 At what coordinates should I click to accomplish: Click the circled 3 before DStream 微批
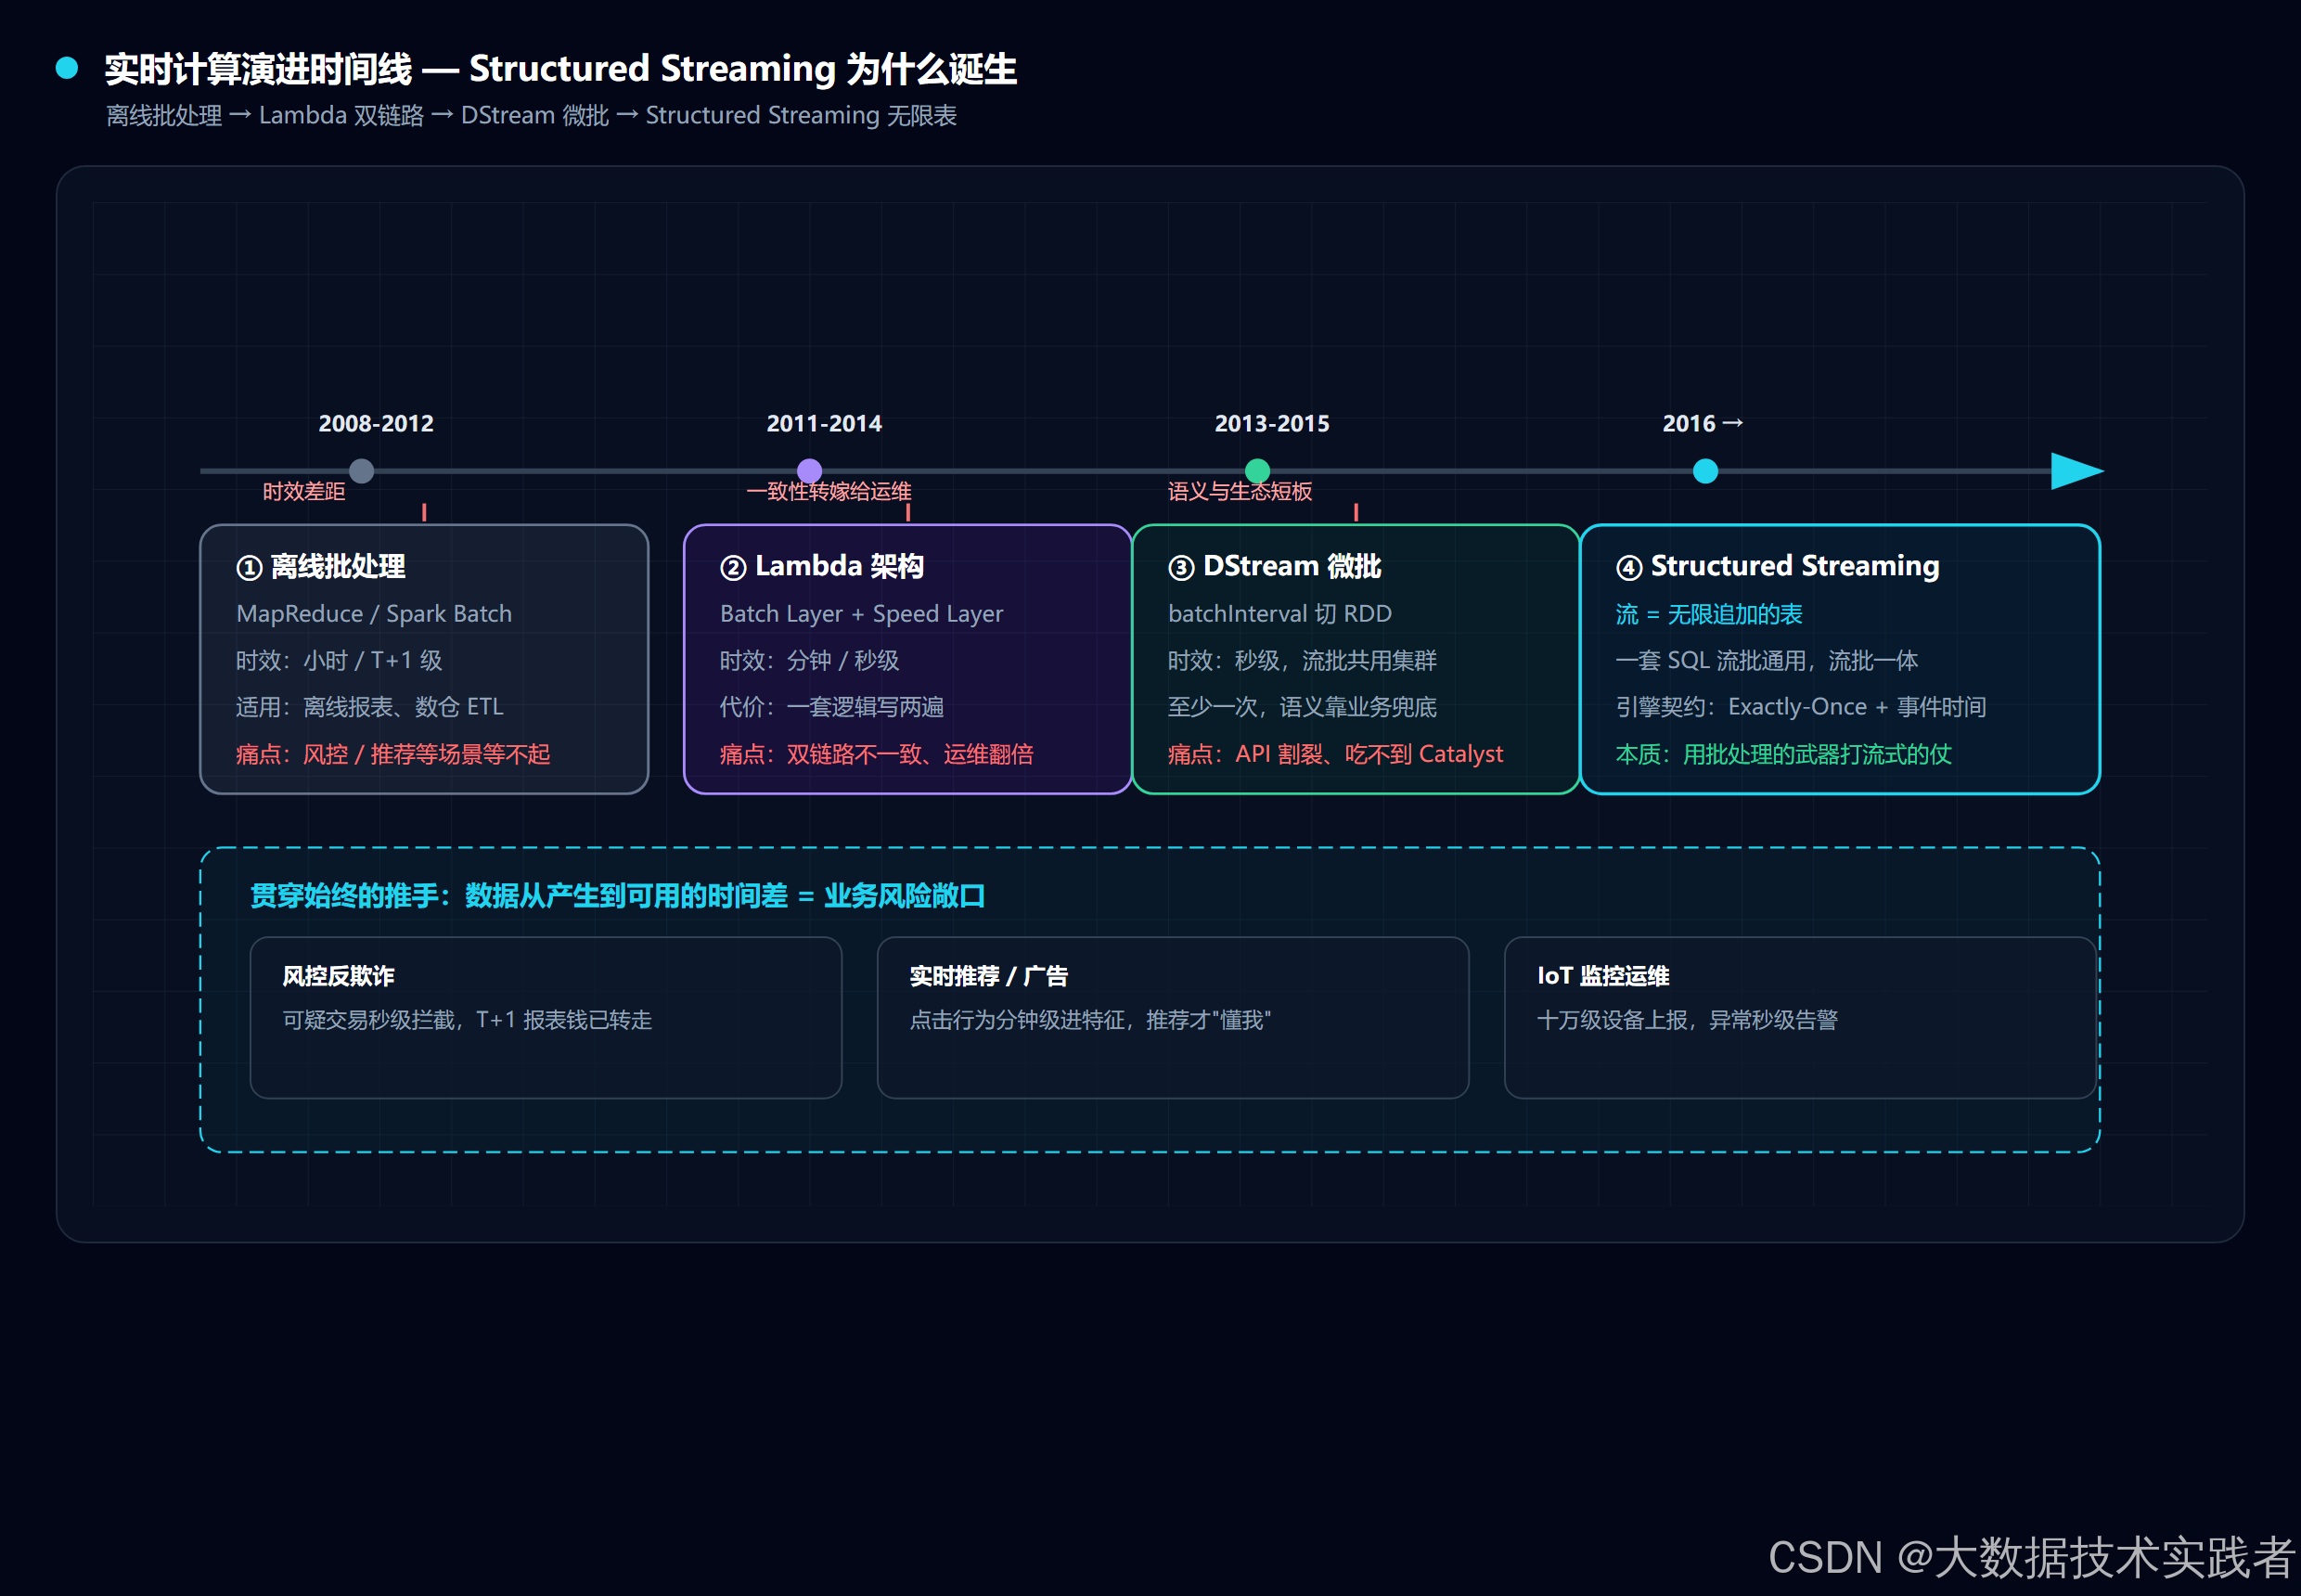click(x=1181, y=568)
